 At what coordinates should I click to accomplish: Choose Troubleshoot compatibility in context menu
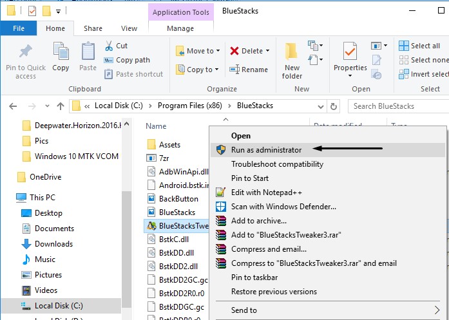(328, 164)
